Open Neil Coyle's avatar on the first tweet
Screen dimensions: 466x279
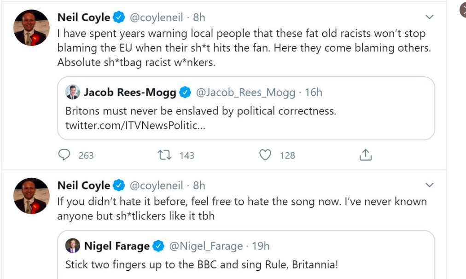point(32,28)
